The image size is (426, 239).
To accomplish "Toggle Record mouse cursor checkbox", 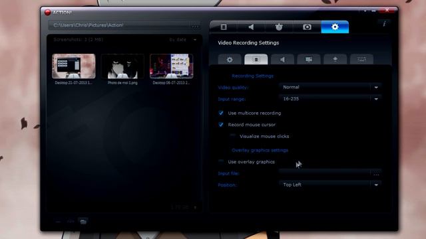I will [x=221, y=125].
